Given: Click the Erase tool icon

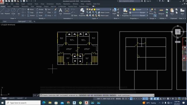Looking at the screenshot, I should click(x=56, y=9).
